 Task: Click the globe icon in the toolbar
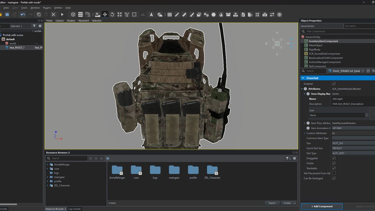click(279, 15)
